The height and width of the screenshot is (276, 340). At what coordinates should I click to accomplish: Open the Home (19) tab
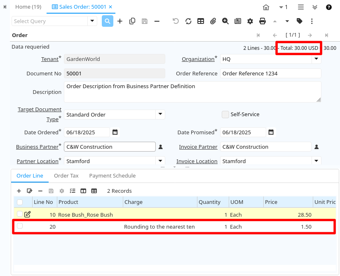28,7
